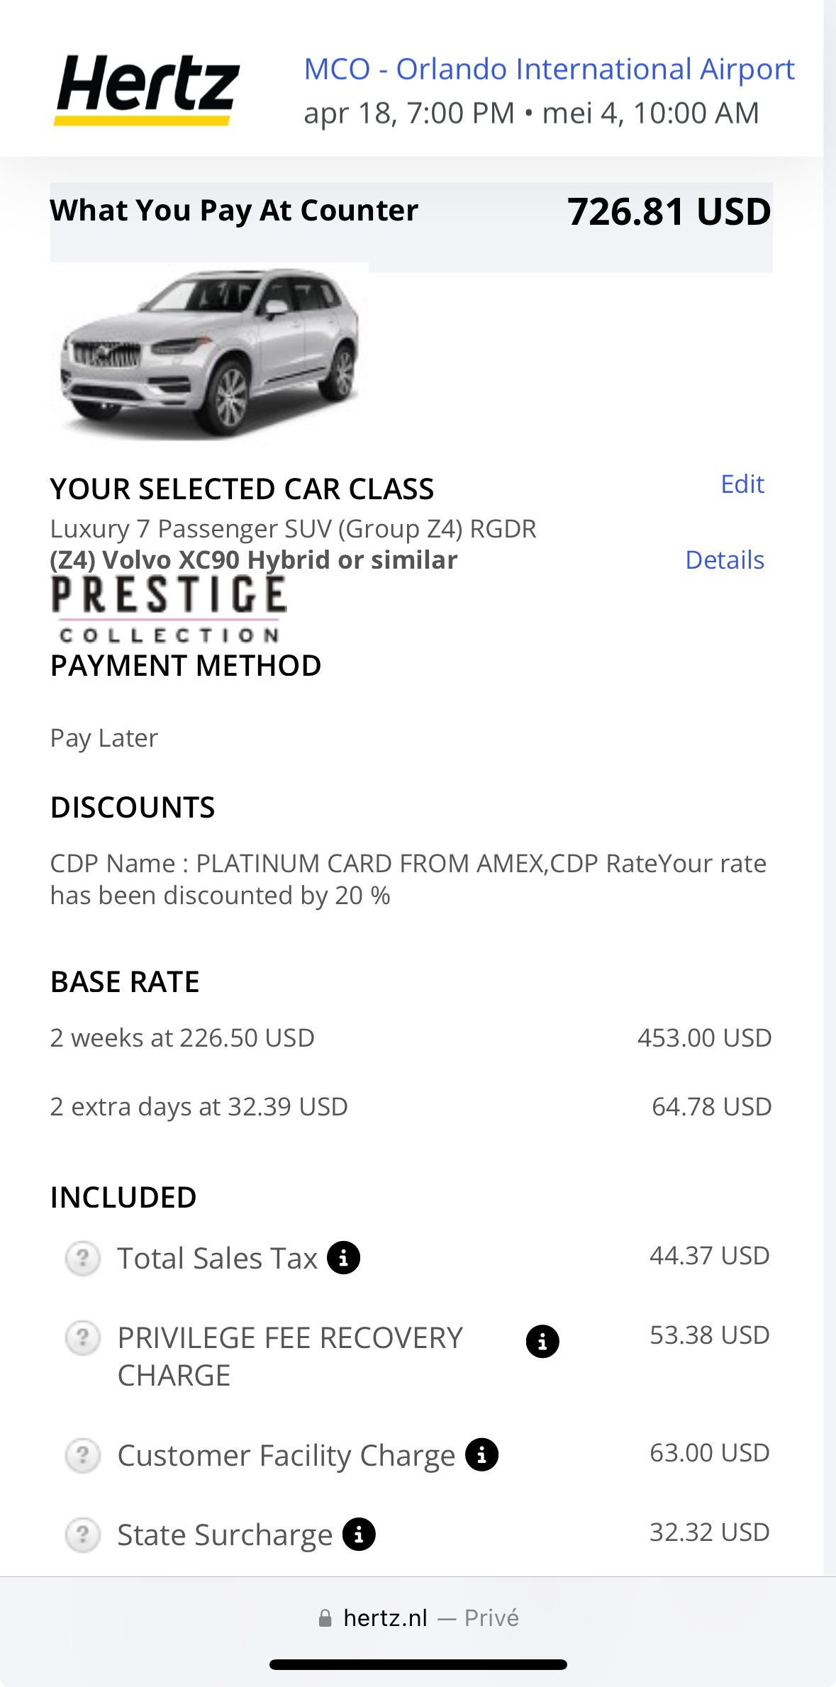Click the 726.81 USD total amount

pos(669,212)
